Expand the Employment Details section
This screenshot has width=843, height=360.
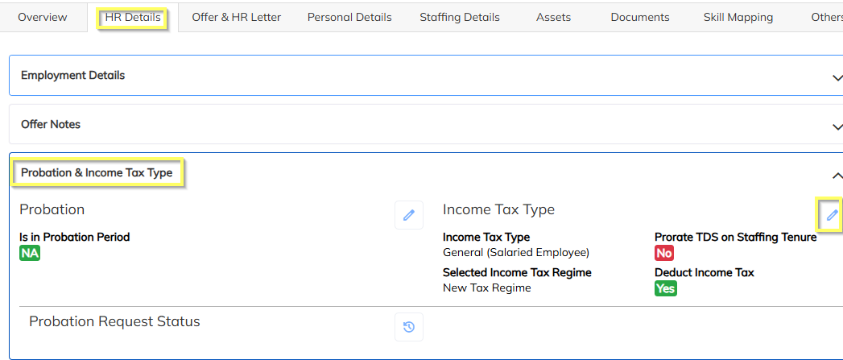[x=837, y=77]
